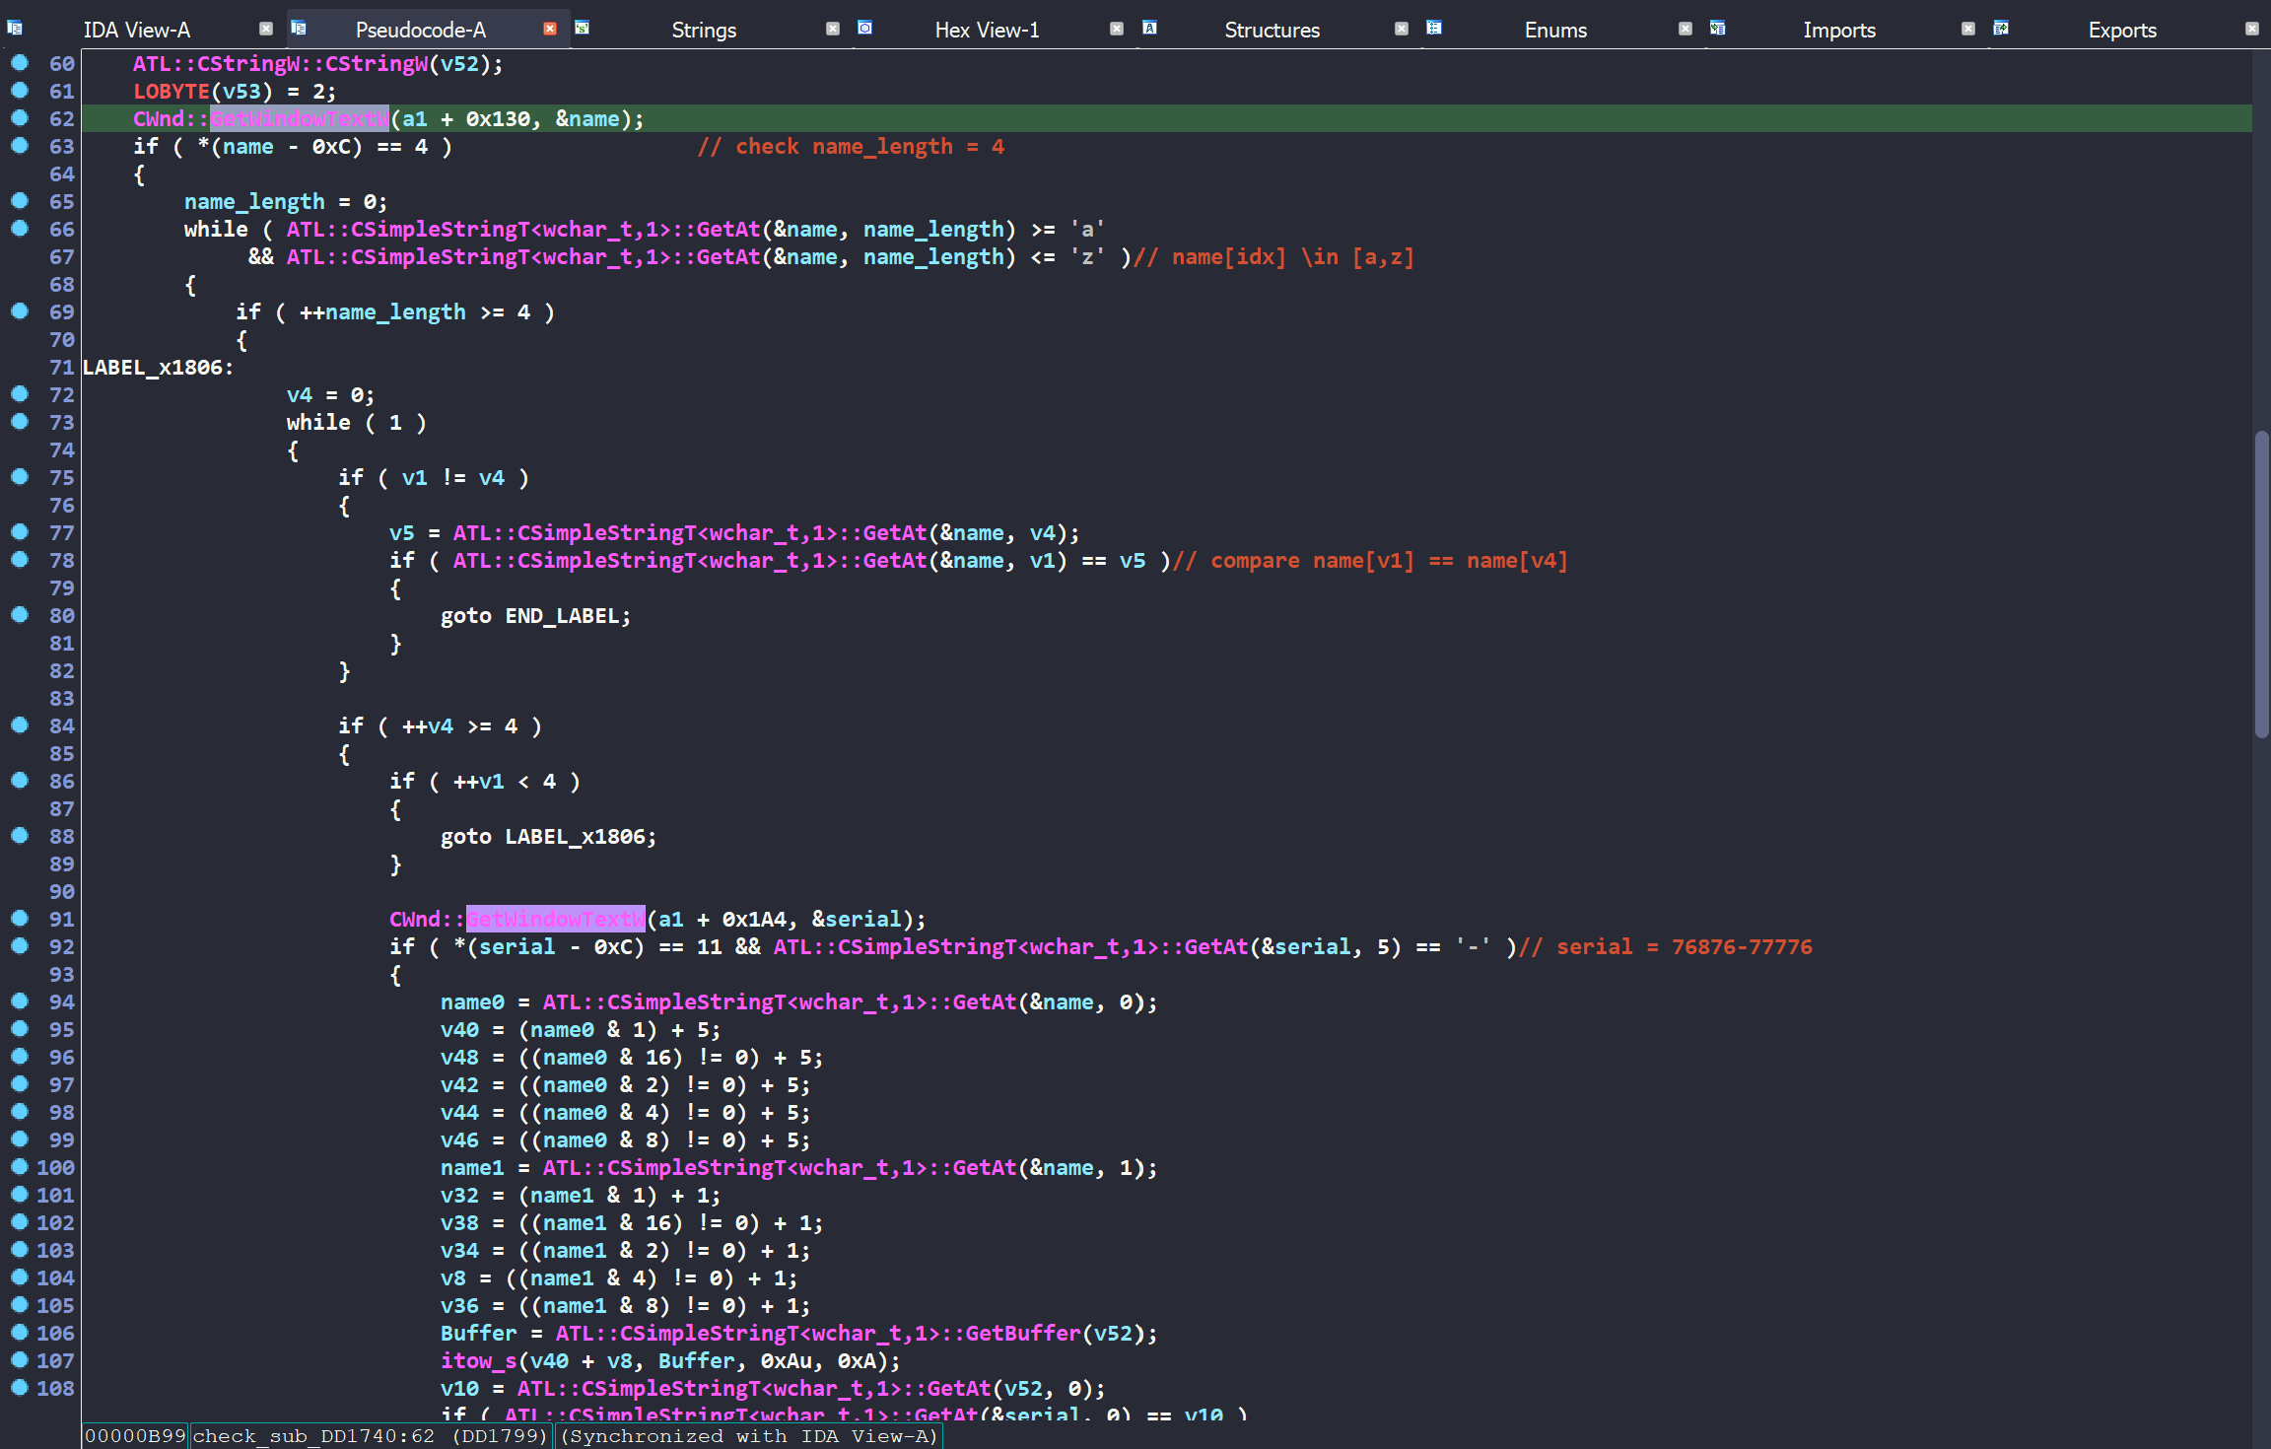Open the Strings tab

click(704, 30)
